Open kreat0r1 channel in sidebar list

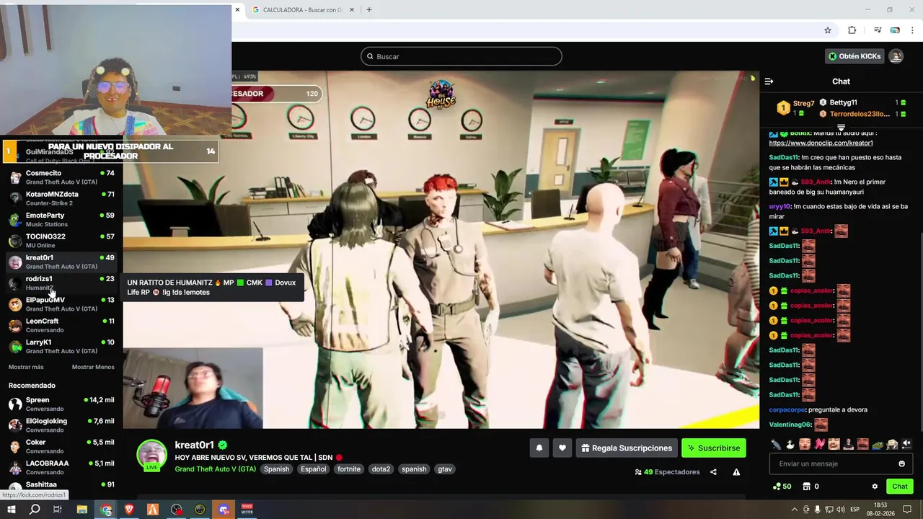pos(61,262)
